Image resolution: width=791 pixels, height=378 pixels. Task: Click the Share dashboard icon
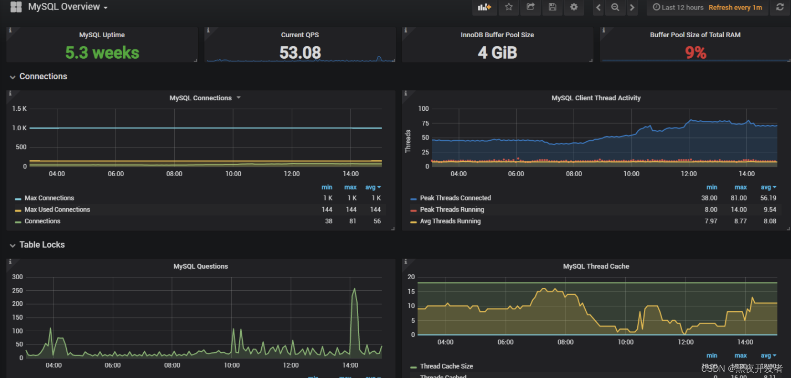coord(531,7)
